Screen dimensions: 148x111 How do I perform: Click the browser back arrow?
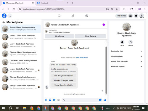coord(3,9)
